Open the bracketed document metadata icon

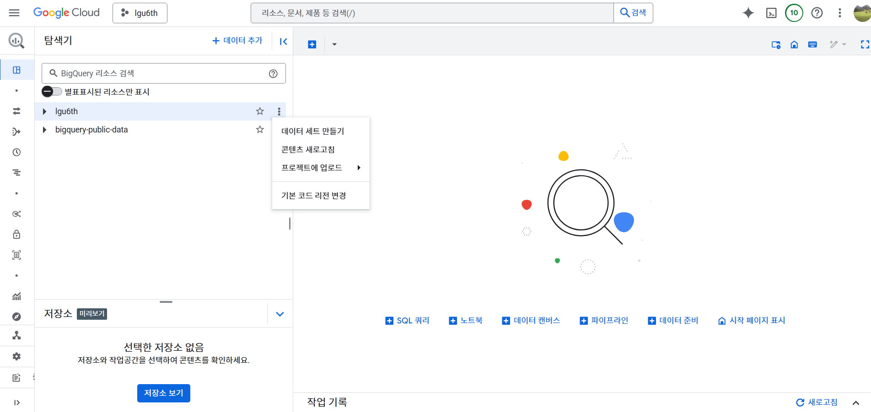tap(16, 255)
